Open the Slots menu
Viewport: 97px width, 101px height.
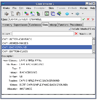tap(51, 8)
